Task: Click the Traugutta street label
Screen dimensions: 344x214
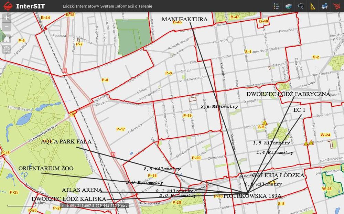Action: [x=251, y=101]
